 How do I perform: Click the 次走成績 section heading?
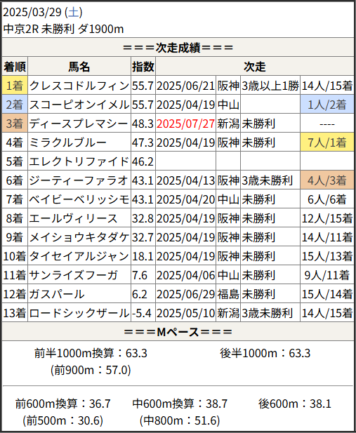point(178,48)
